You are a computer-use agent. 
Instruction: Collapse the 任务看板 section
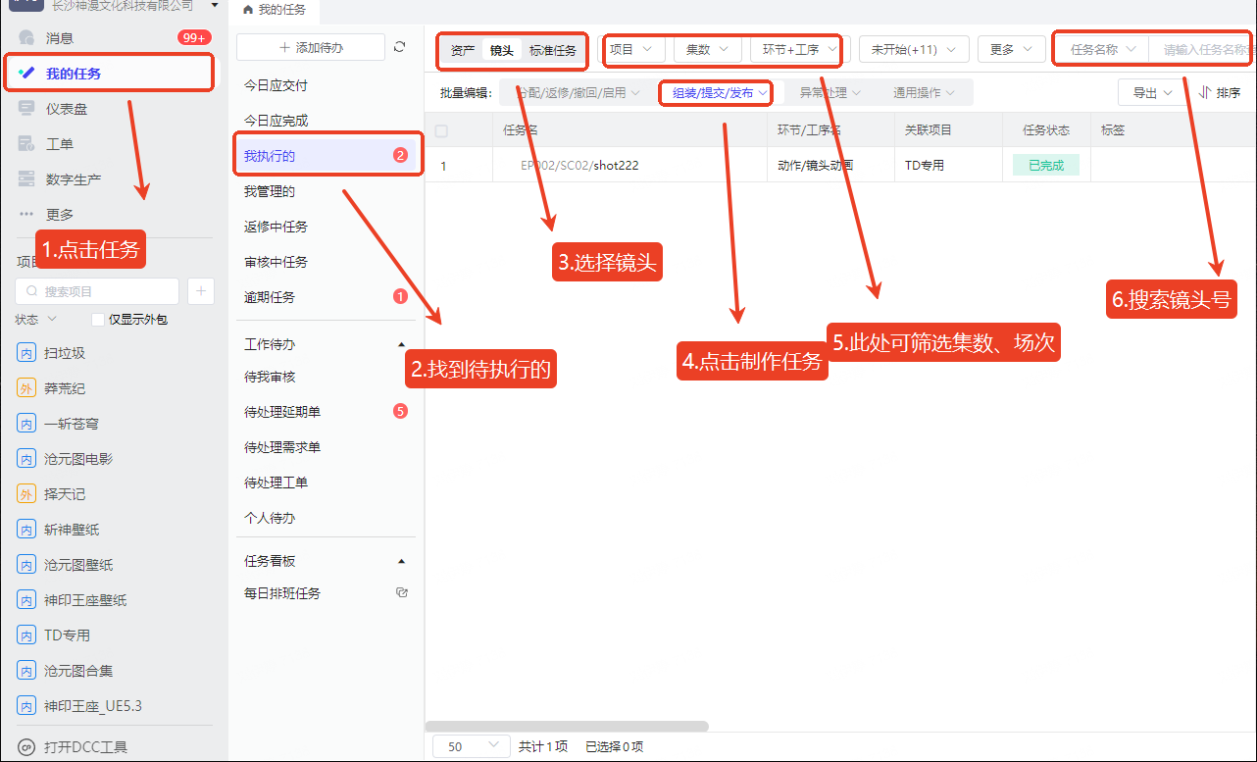point(400,561)
